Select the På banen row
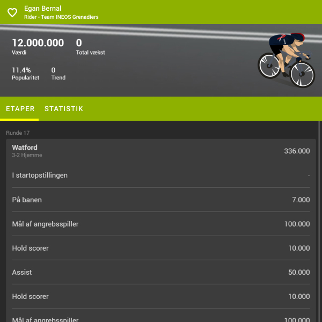 click(x=161, y=200)
